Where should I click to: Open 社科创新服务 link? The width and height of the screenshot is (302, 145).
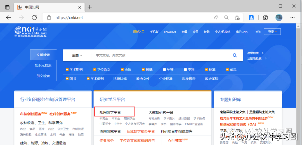tap(60, 114)
